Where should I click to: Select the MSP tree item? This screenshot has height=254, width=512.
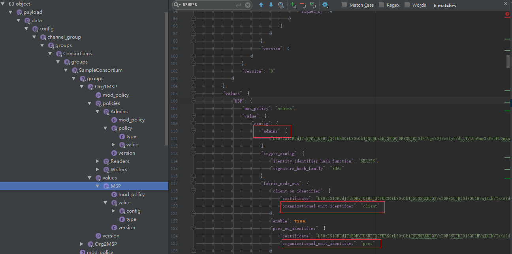tap(116, 186)
